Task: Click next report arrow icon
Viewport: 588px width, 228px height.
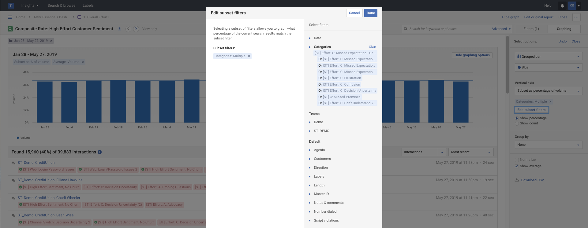Action: (x=136, y=29)
